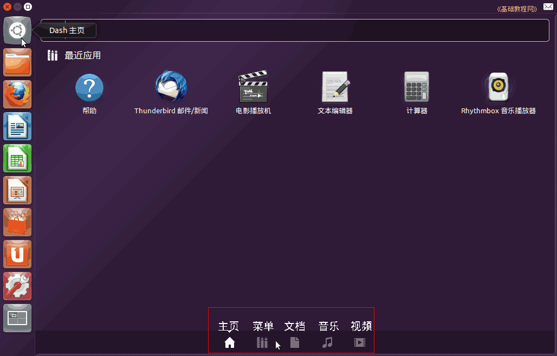The height and width of the screenshot is (356, 557).
Task: Open Ubuntu Software Center shopping bag icon
Action: pos(17,222)
